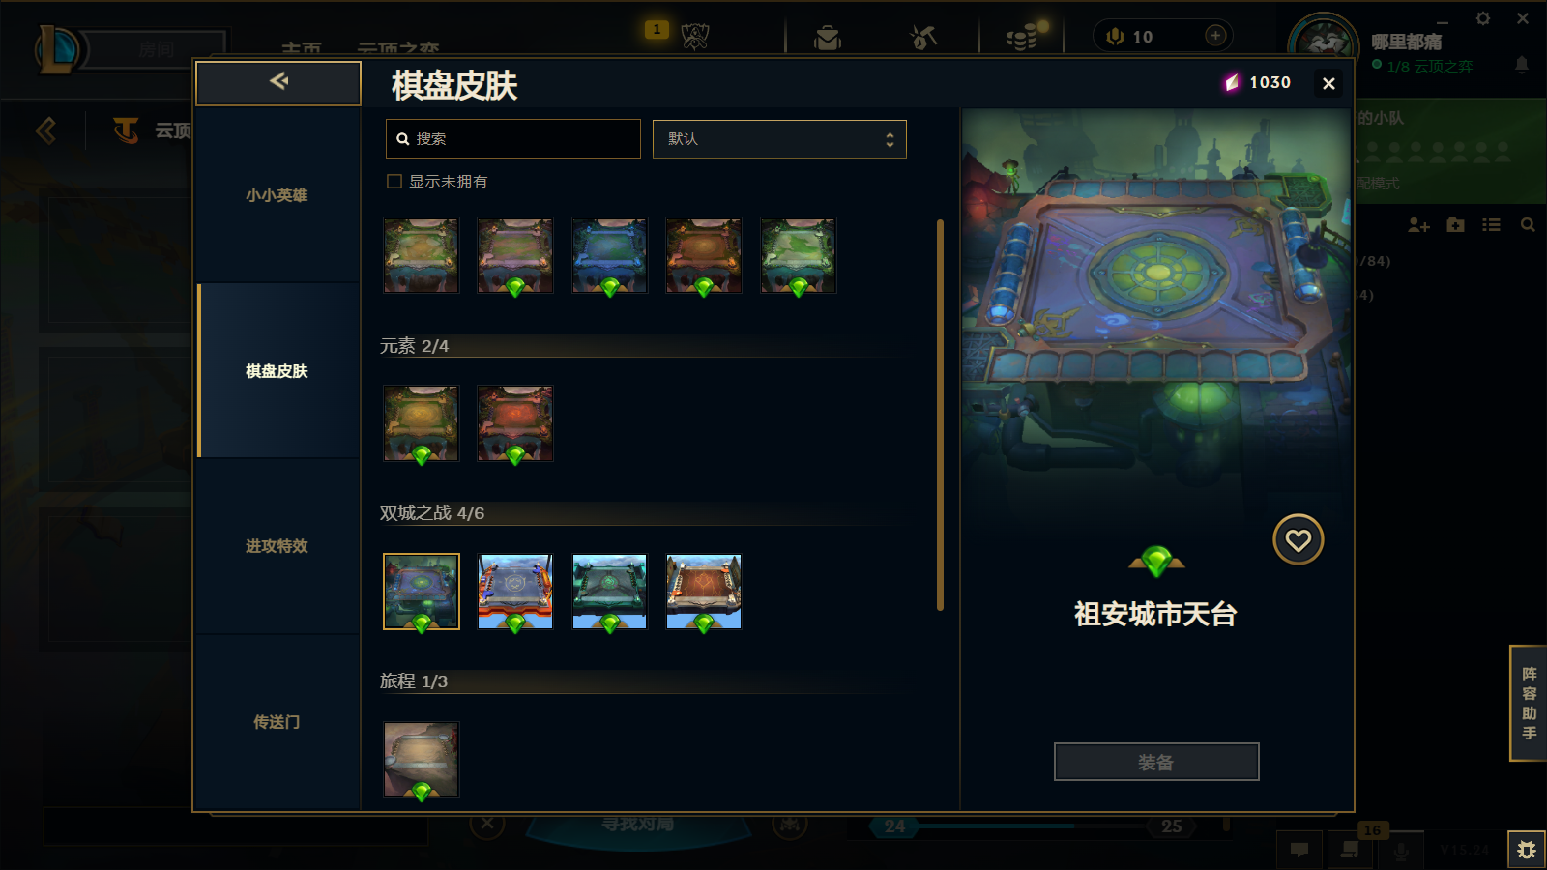The image size is (1547, 870).
Task: Go back using the double-arrow icon
Action: [x=278, y=82]
